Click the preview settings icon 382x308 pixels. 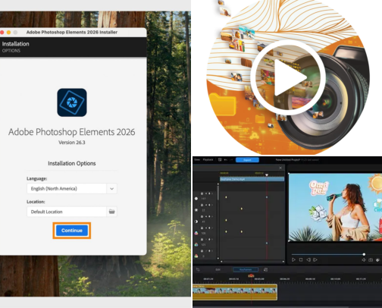pos(377,259)
